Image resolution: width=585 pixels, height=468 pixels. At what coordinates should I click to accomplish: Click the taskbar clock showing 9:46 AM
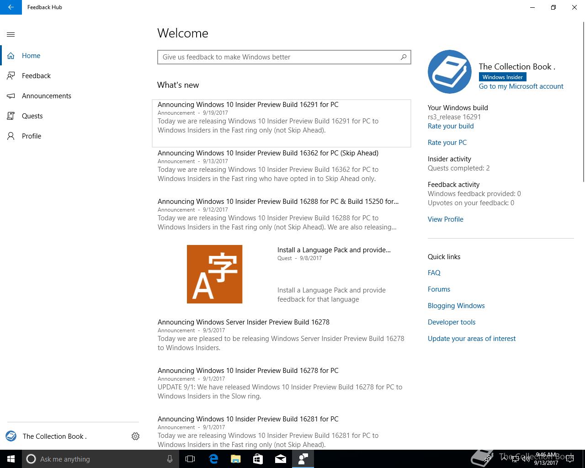546,459
